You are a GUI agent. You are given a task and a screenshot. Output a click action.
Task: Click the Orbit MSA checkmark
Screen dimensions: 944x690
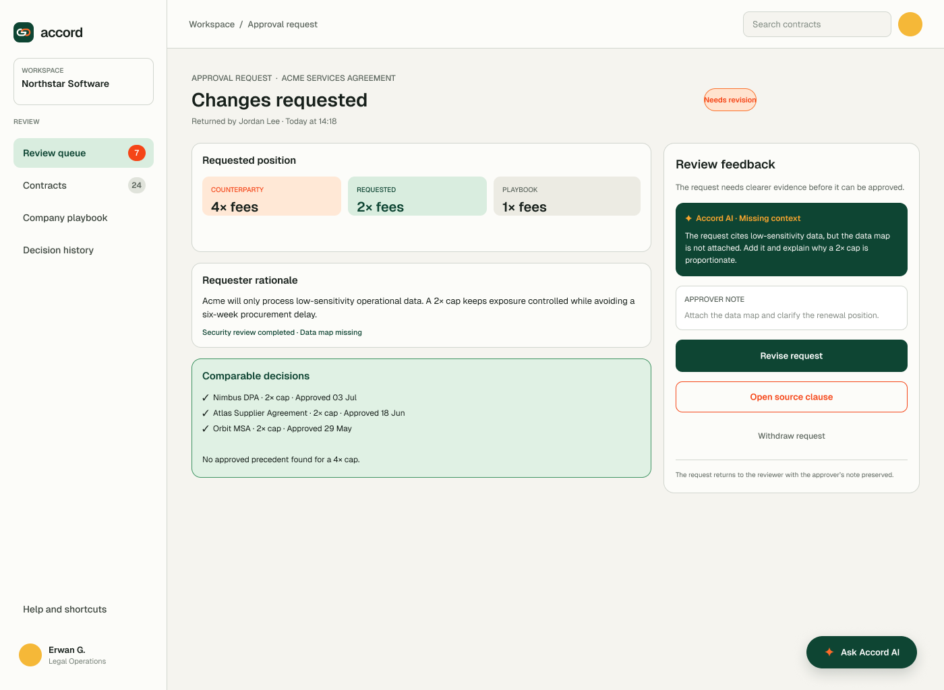206,429
